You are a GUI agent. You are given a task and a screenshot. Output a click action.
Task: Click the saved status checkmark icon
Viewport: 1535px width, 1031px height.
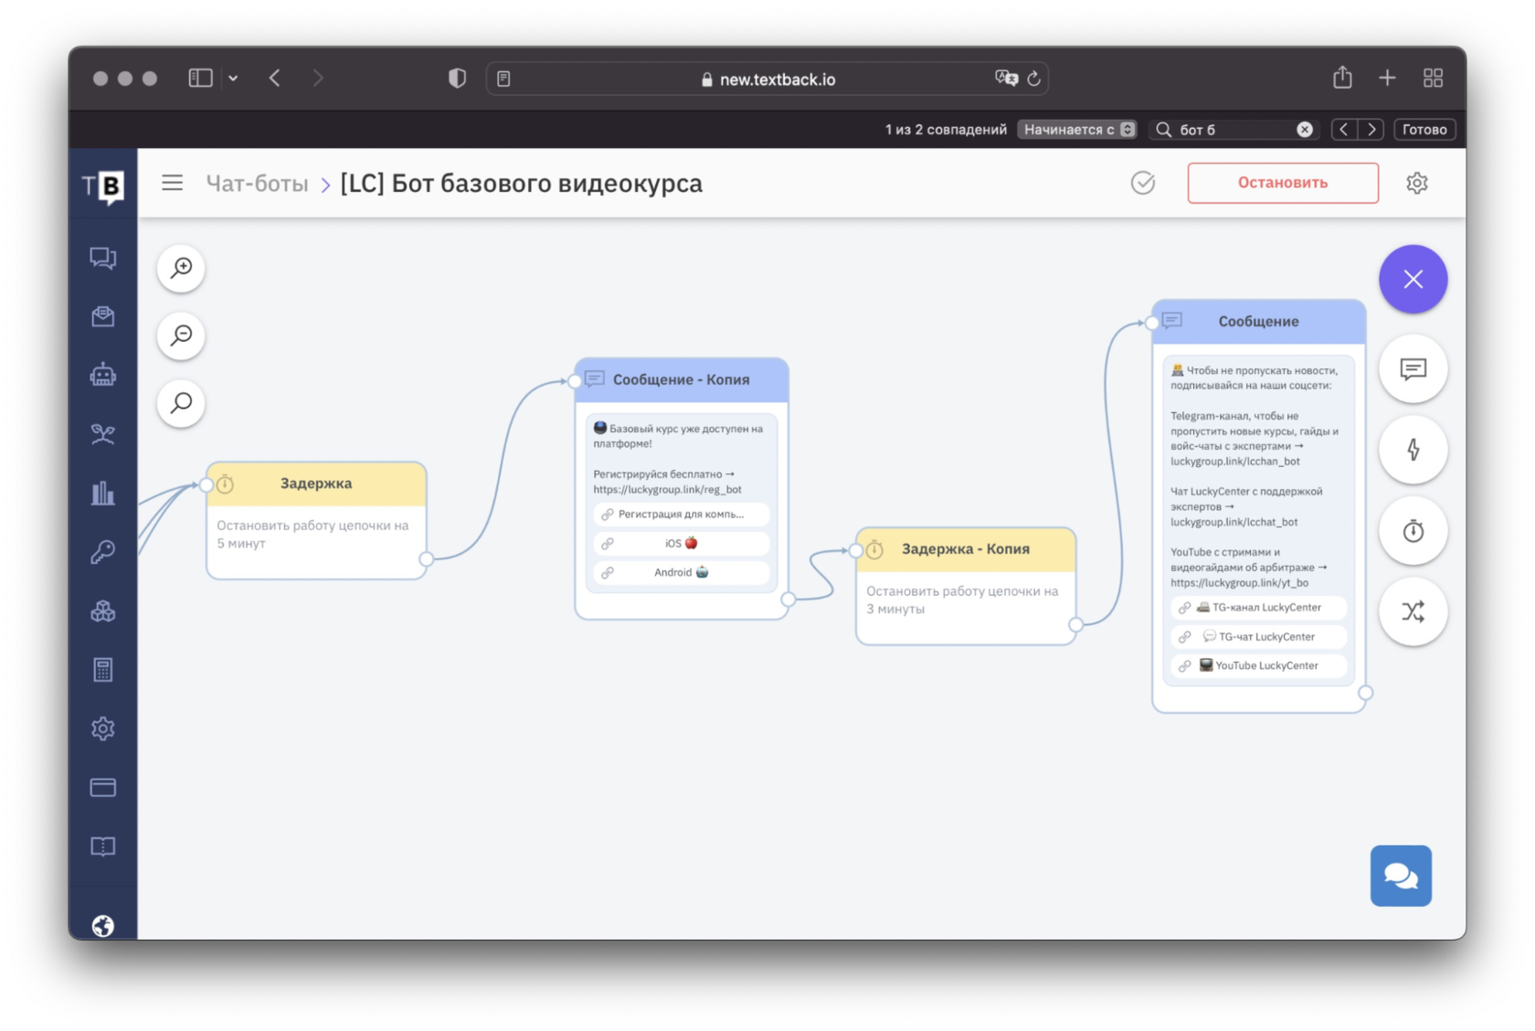(1142, 183)
